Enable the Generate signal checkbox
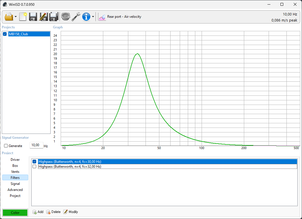The image size is (302, 219). click(6, 146)
